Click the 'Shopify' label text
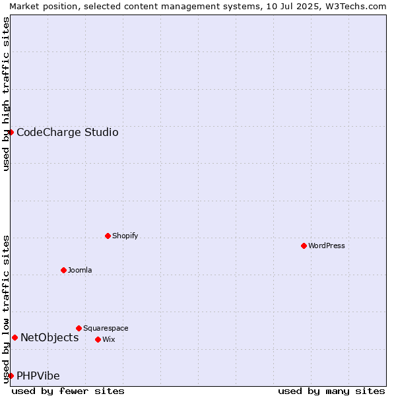The width and height of the screenshot is (396, 396). coord(125,236)
